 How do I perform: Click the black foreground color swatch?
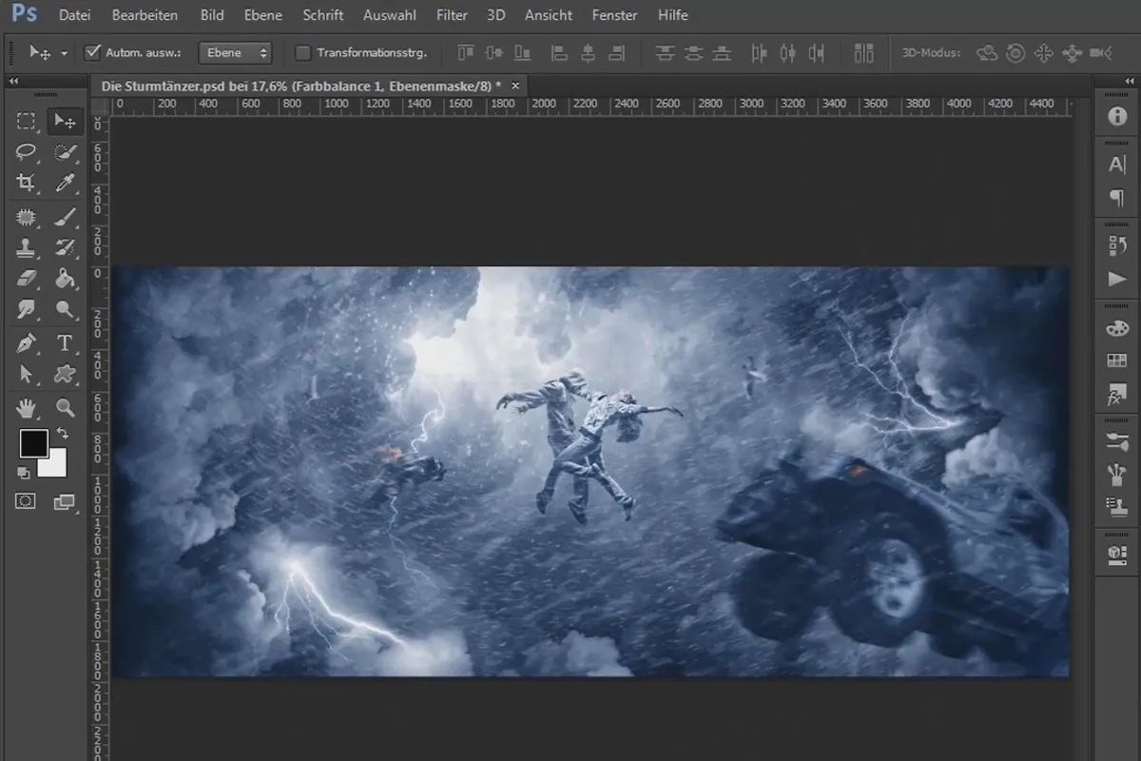[33, 442]
